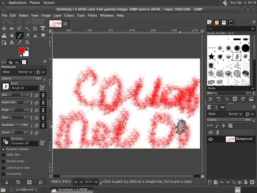Image resolution: width=257 pixels, height=193 pixels.
Task: Select the Zoom magnifier tool
Action: coord(27,43)
